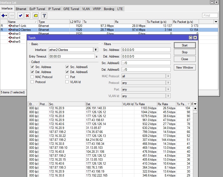This screenshot has width=223, height=177.
Task: Click the red X Disable icon
Action: click(27, 16)
